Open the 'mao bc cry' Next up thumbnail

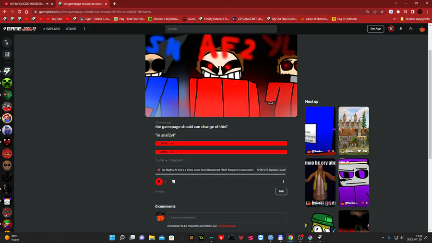pos(321,182)
